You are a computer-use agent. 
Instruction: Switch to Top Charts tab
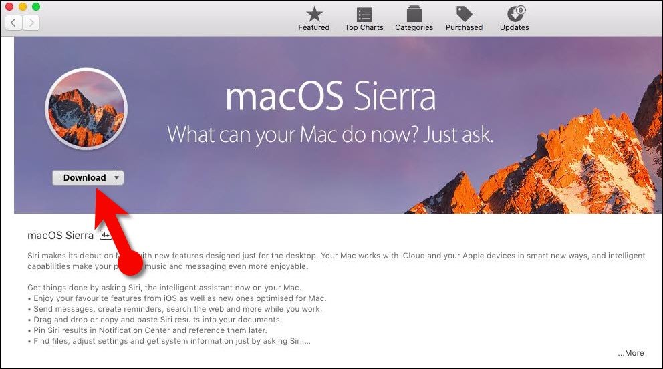click(364, 19)
